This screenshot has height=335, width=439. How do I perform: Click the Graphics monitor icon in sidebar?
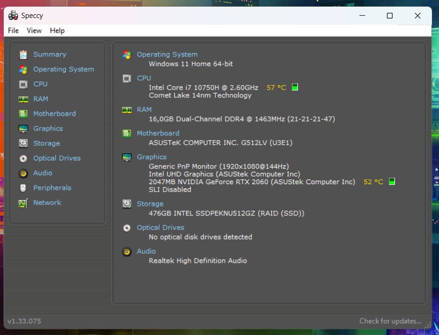tap(23, 129)
